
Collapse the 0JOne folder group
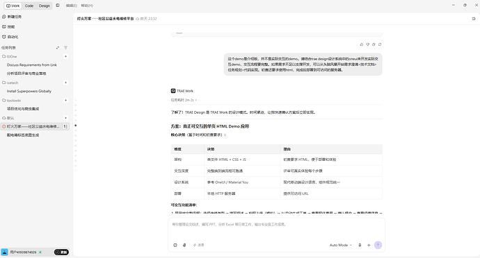coord(10,56)
